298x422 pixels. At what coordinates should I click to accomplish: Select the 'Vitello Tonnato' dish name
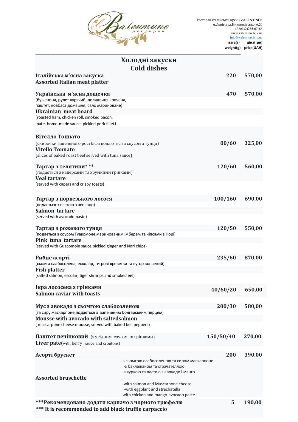click(x=55, y=150)
